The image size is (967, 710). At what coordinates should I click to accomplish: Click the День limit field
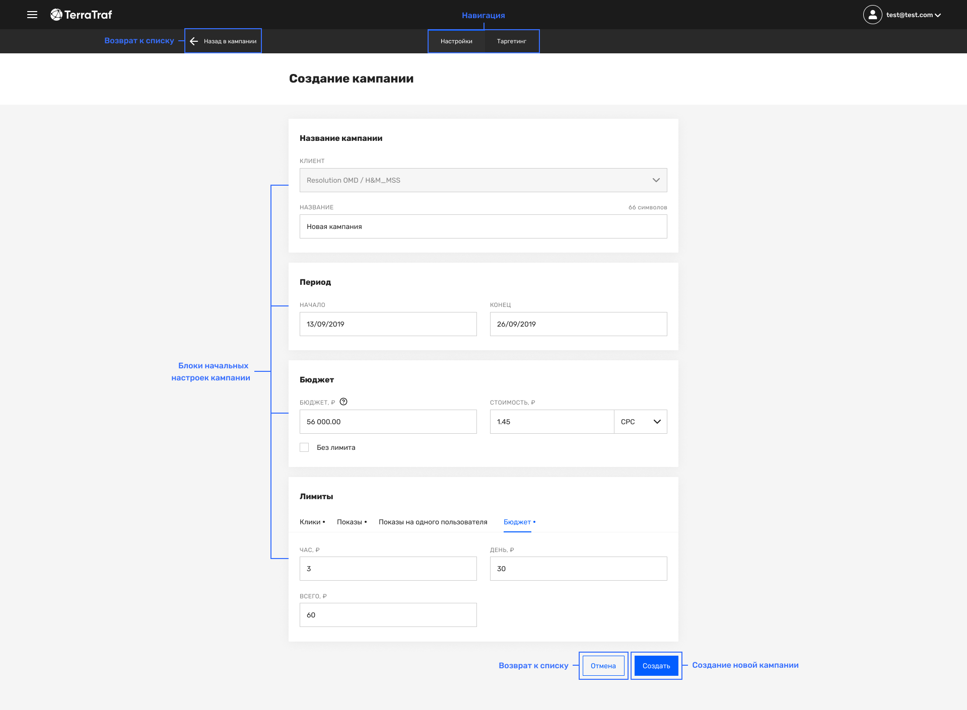[579, 569]
